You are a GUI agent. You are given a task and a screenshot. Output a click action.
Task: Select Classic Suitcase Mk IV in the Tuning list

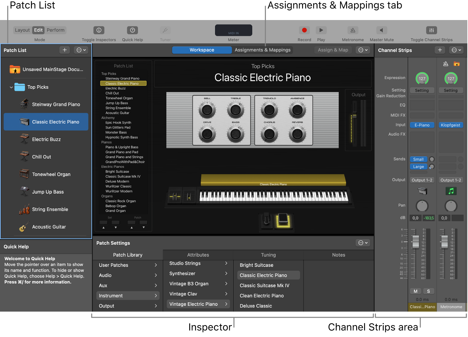click(x=264, y=285)
